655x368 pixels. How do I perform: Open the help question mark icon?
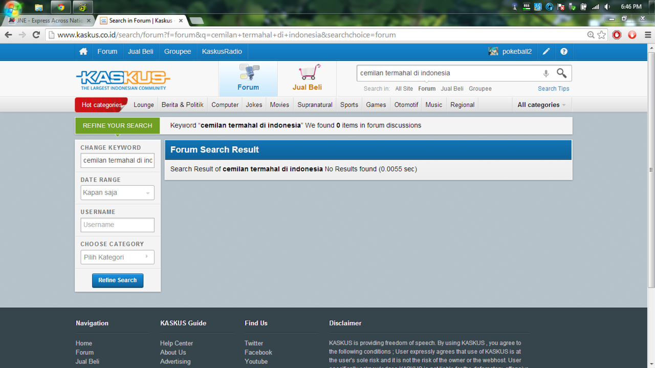coord(564,52)
